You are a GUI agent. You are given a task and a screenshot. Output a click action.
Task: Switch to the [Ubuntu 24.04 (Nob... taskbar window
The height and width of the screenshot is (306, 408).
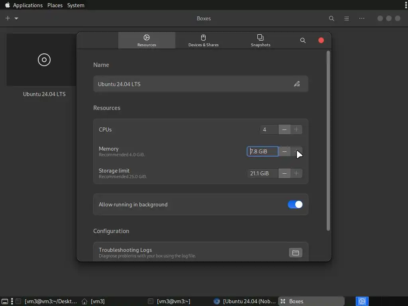(245, 301)
